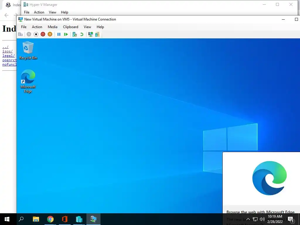Pause the virtual machine
The image size is (300, 225).
(x=59, y=34)
